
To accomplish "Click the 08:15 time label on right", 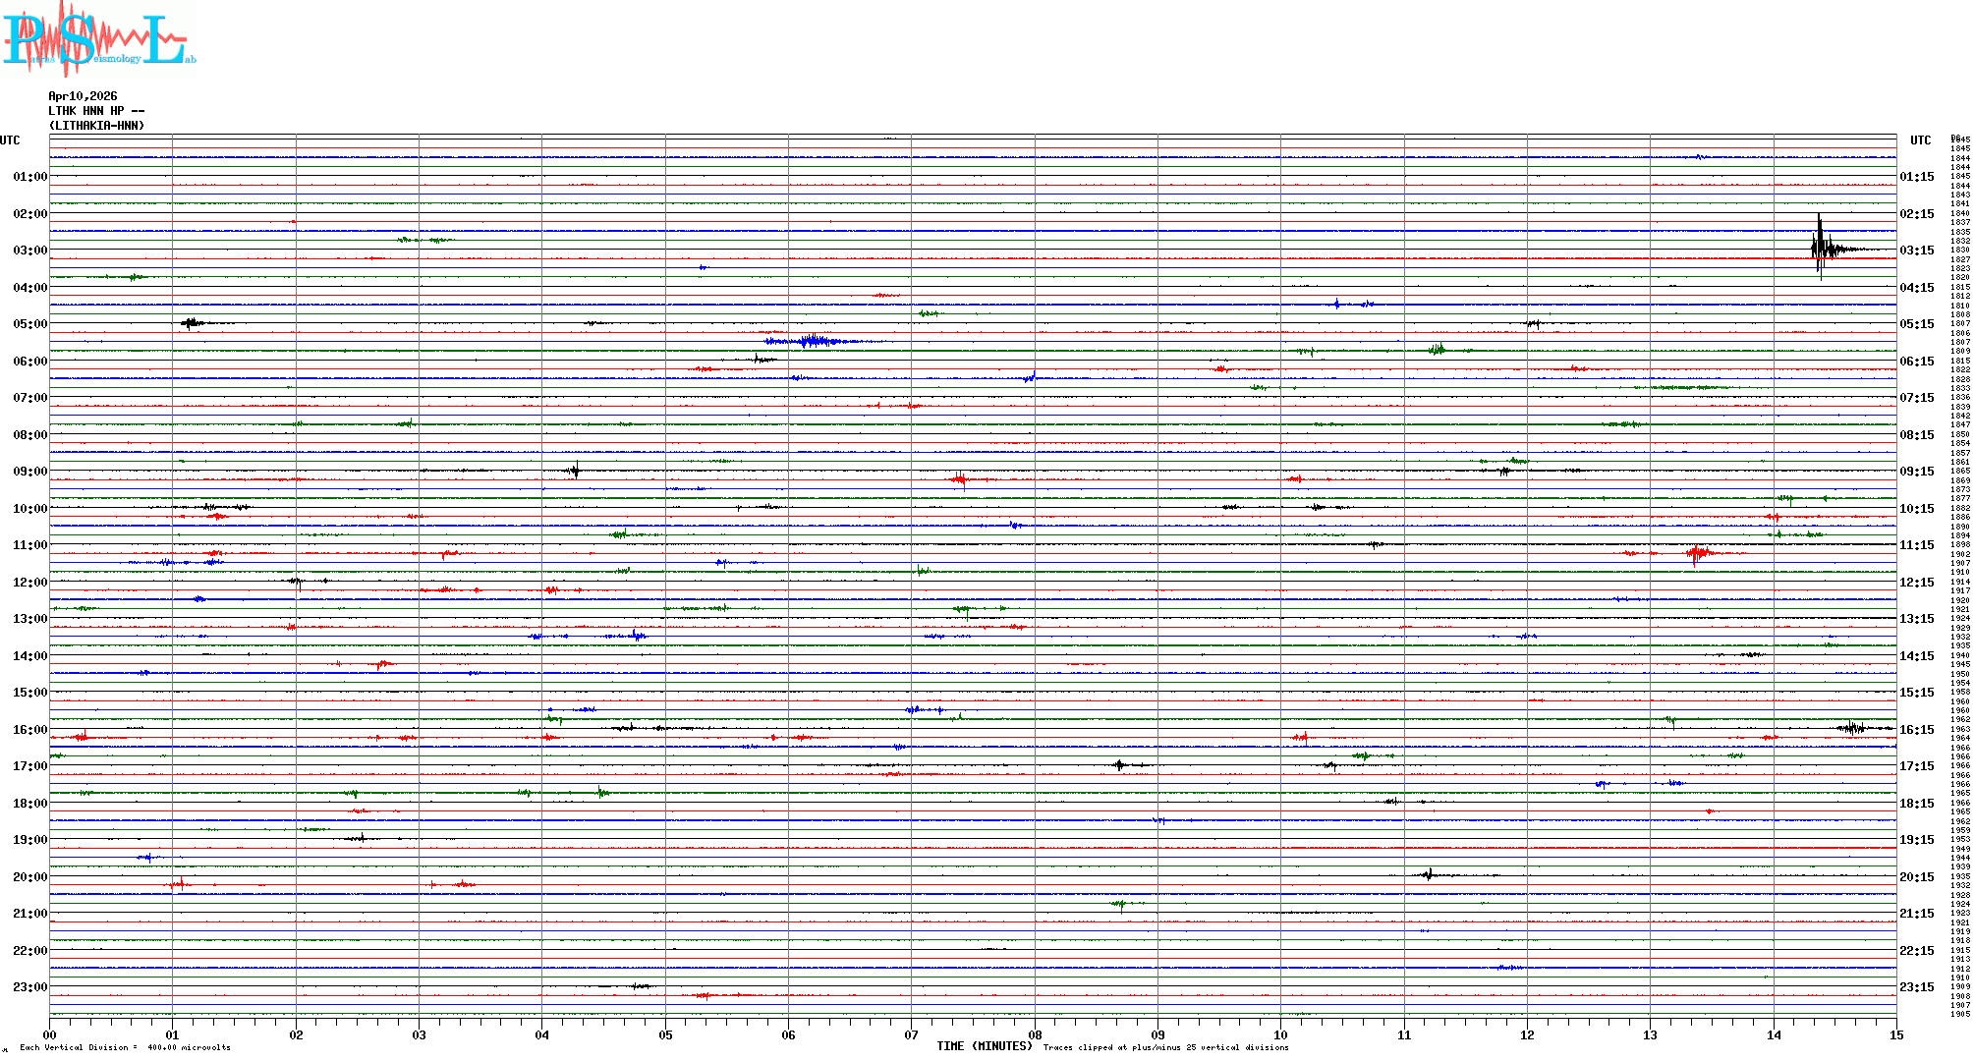I will tap(1916, 435).
